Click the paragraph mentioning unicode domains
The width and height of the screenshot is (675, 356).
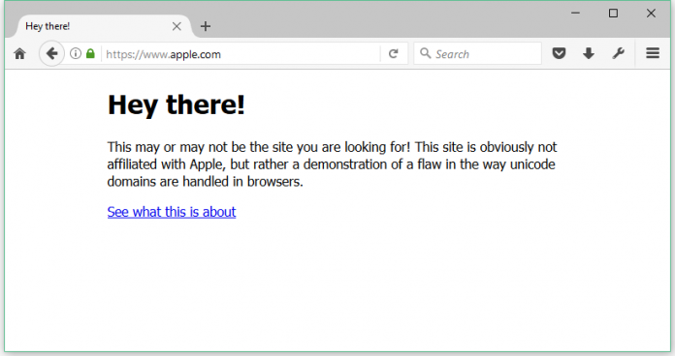click(x=332, y=164)
